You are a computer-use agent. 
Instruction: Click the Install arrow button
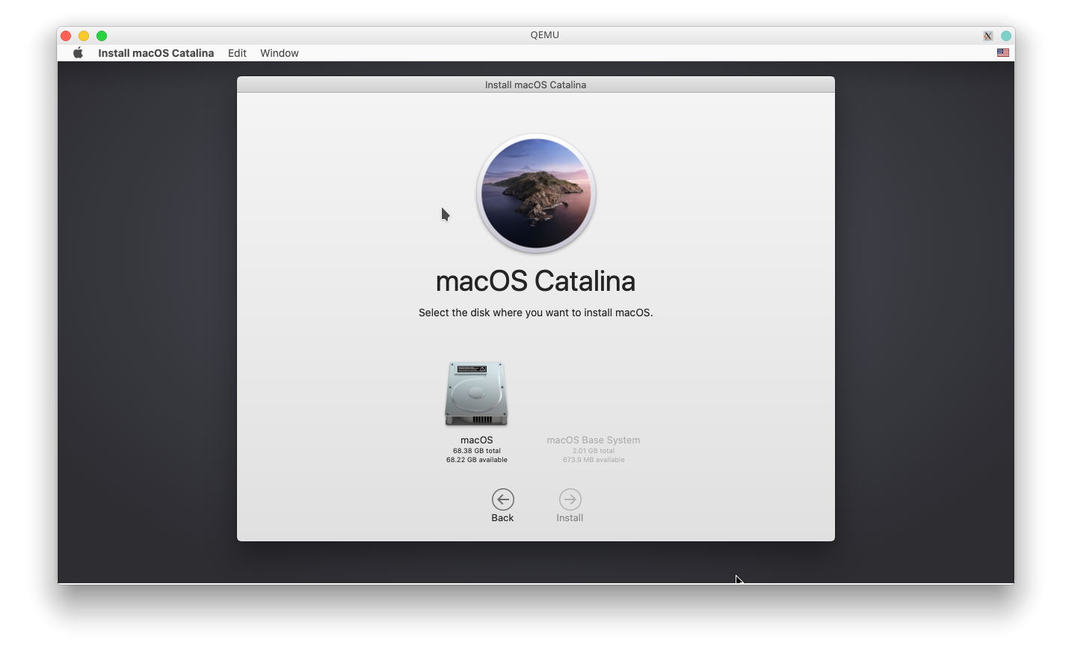pos(570,499)
